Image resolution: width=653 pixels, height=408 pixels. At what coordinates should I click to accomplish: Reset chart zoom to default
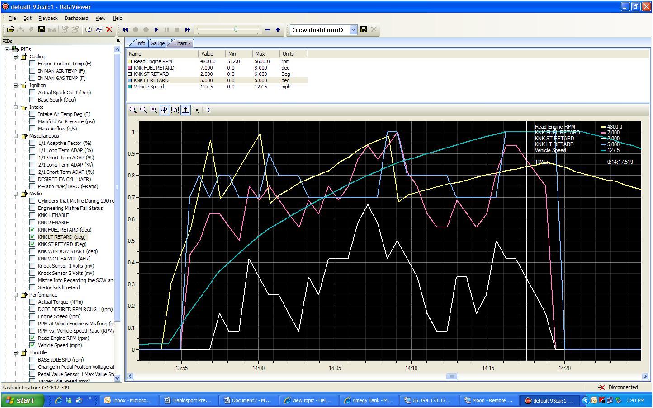(x=154, y=110)
